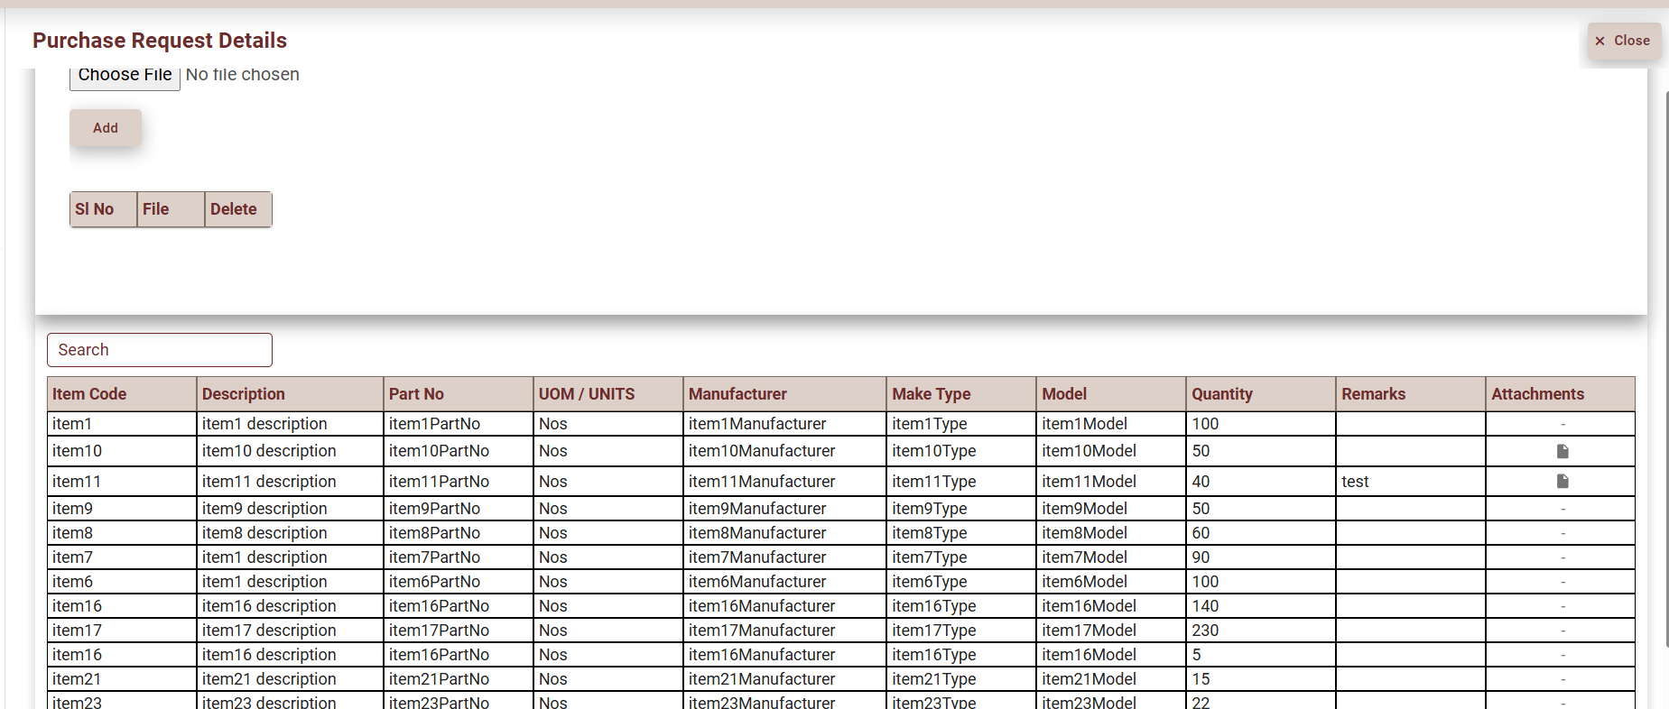Select the Attachments column header
Screen dimensions: 1669x709
click(x=1537, y=394)
